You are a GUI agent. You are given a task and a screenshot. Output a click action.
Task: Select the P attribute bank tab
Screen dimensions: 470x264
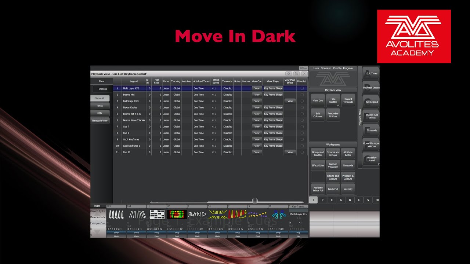point(322,200)
